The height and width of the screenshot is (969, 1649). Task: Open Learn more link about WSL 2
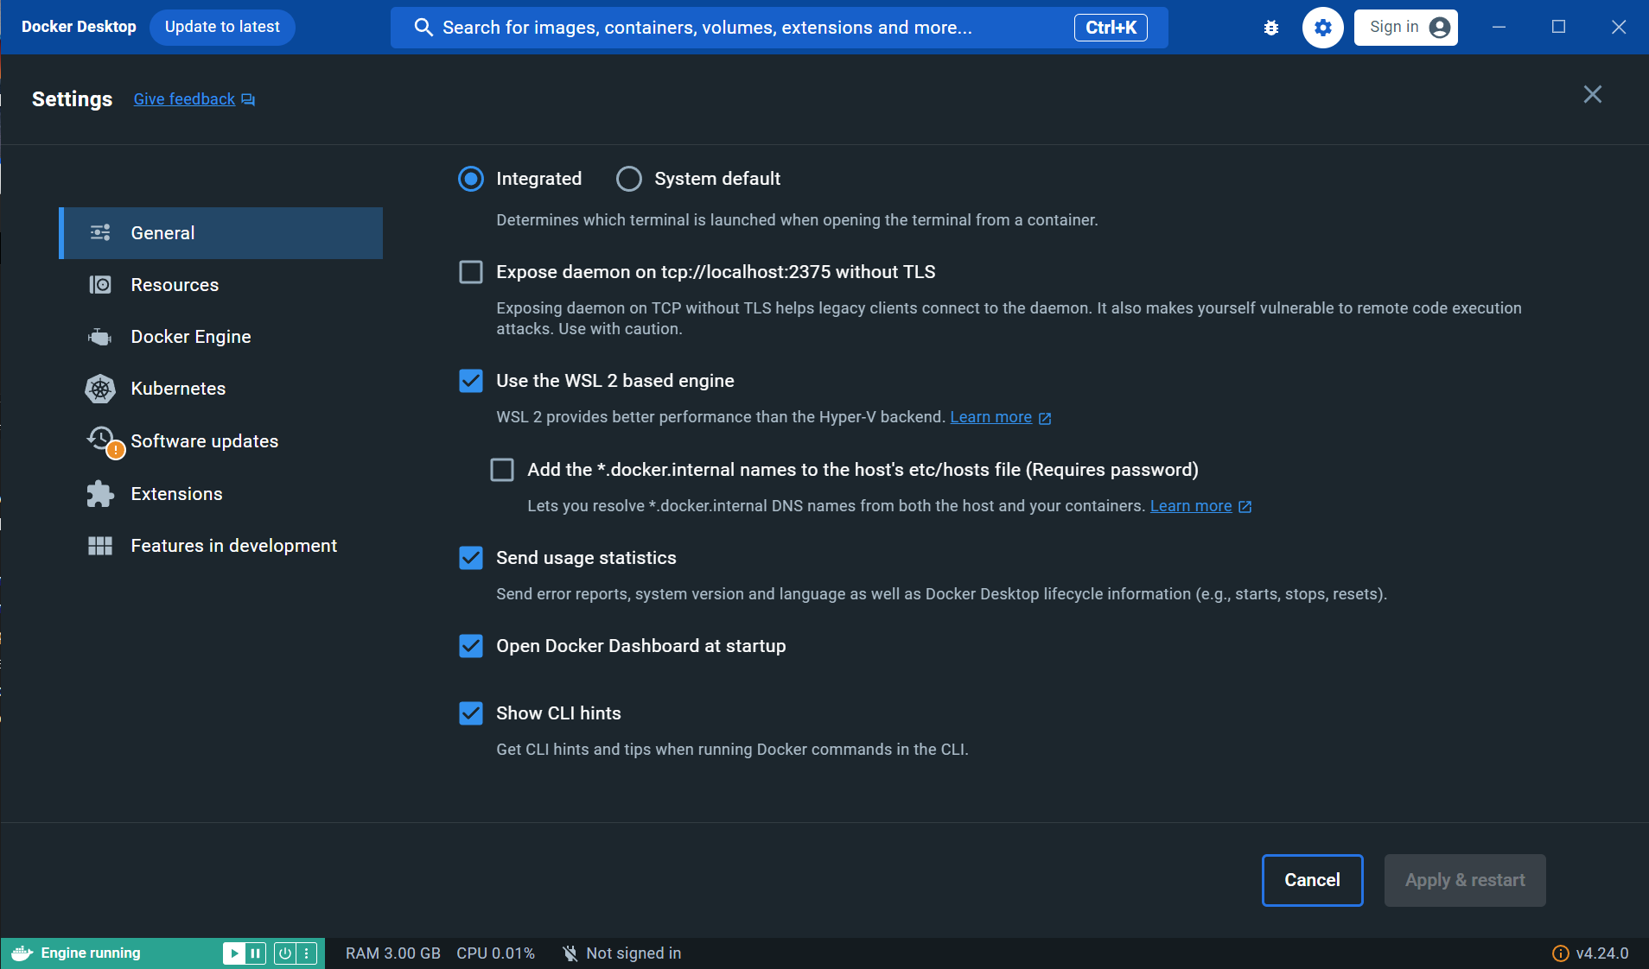tap(990, 417)
